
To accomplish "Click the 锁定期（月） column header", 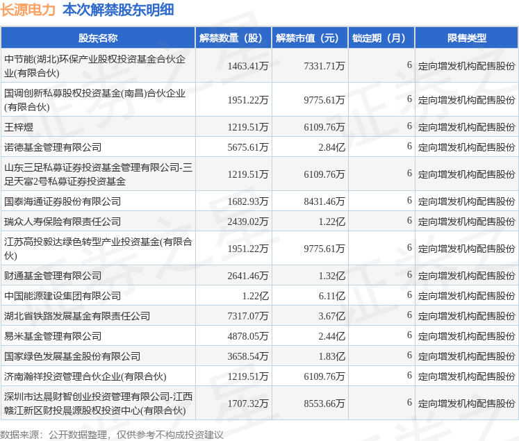I will (x=381, y=38).
